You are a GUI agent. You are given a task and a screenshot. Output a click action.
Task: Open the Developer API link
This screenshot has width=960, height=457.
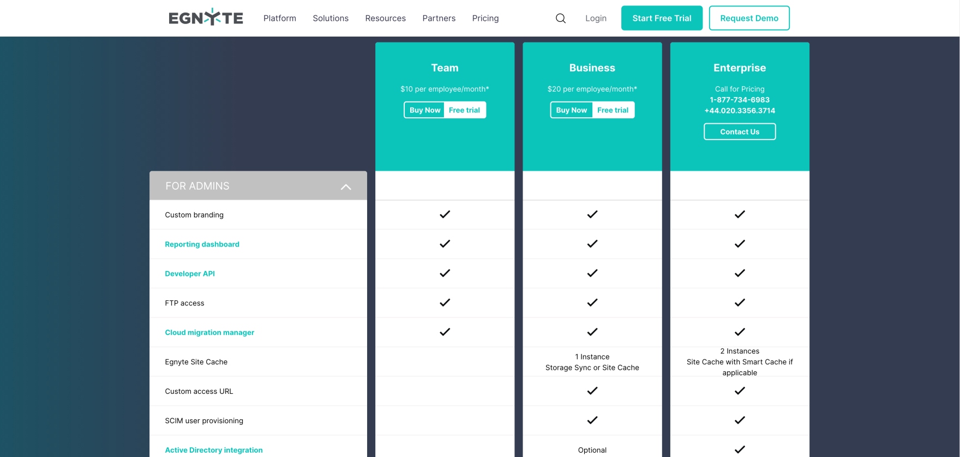[x=190, y=274]
